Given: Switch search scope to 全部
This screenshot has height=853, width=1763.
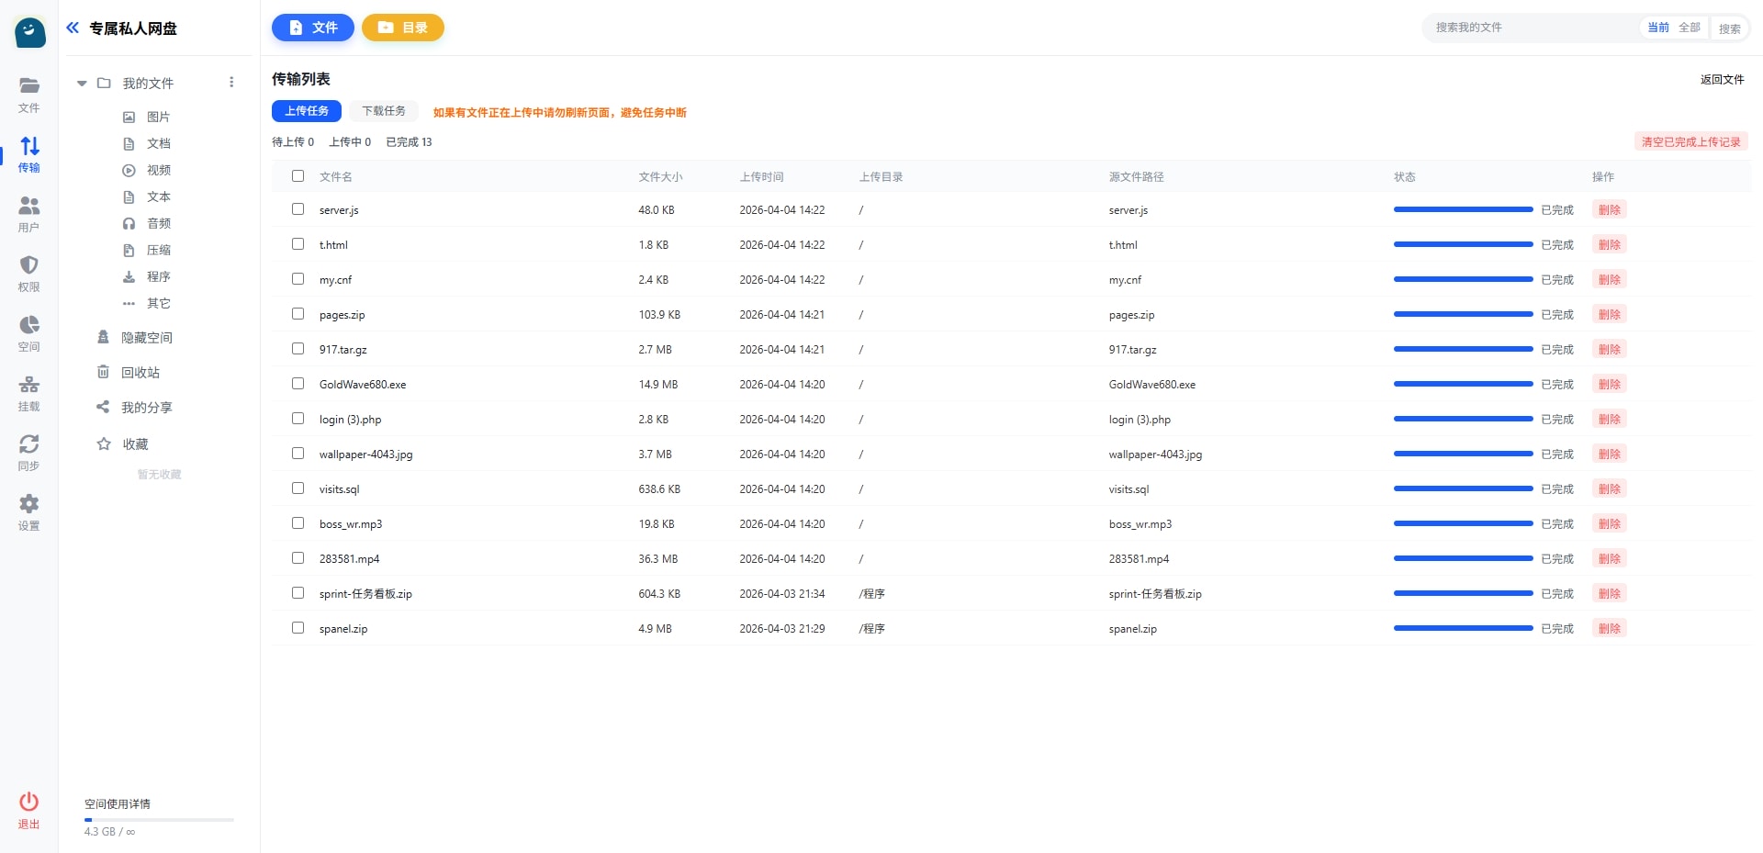Looking at the screenshot, I should (x=1689, y=28).
